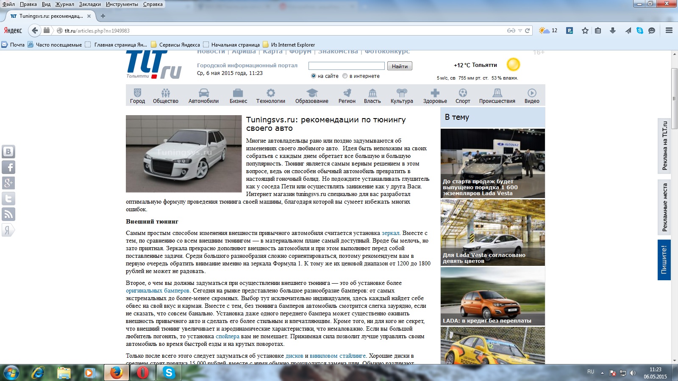Bookmark this page with the star icon
This screenshot has width=678, height=381.
[x=585, y=30]
